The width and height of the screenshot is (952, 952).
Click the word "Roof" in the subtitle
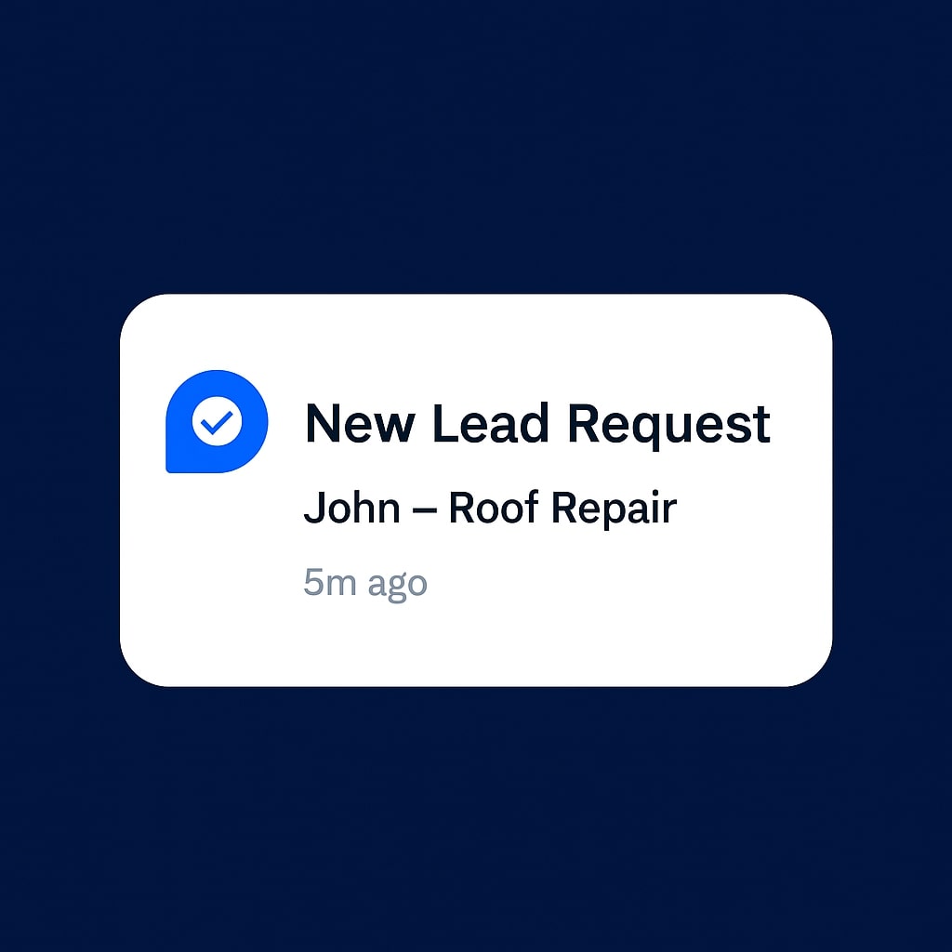(x=494, y=507)
